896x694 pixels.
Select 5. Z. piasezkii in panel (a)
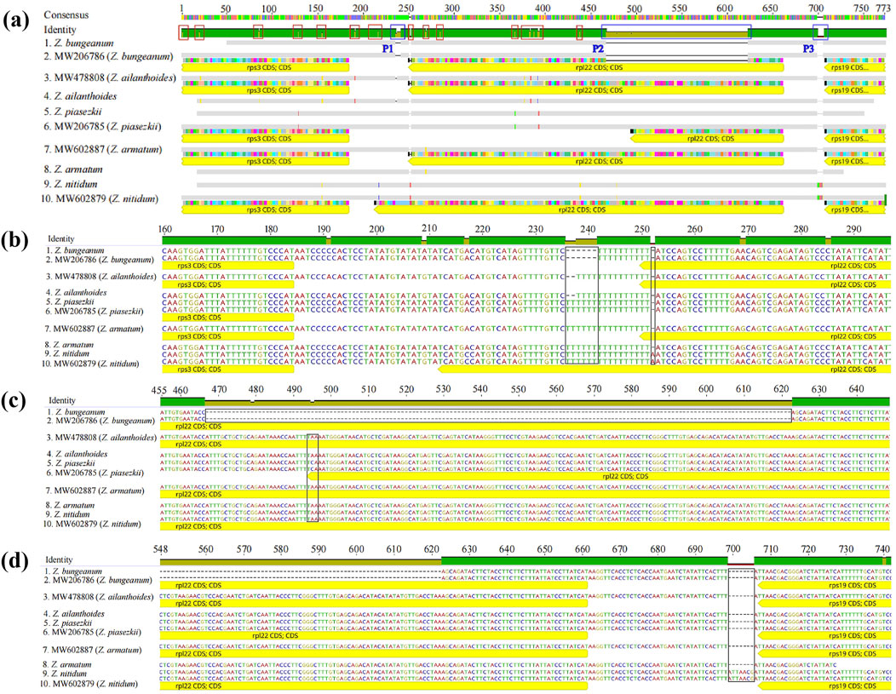click(73, 112)
